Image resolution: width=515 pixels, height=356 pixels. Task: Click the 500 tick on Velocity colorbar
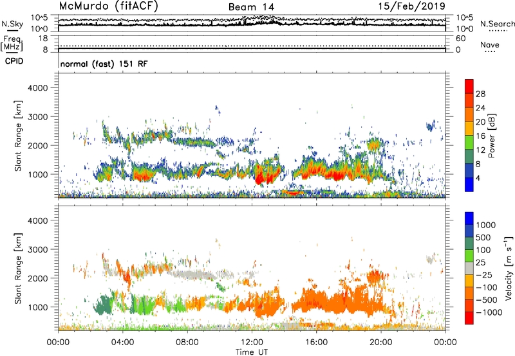485,238
